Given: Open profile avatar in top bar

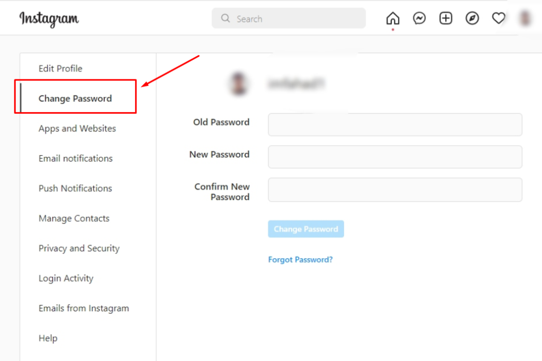Looking at the screenshot, I should pos(525,19).
